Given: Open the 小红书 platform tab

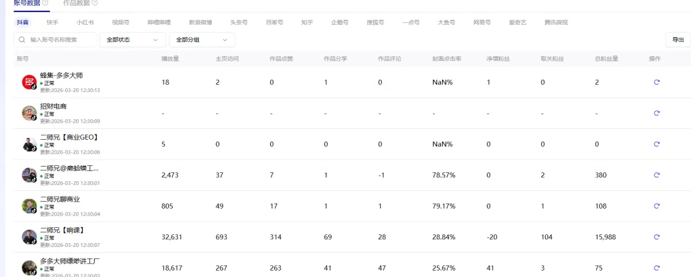Looking at the screenshot, I should tap(85, 22).
